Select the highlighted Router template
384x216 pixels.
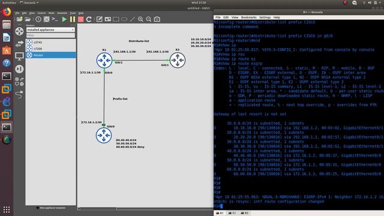[x=50, y=55]
